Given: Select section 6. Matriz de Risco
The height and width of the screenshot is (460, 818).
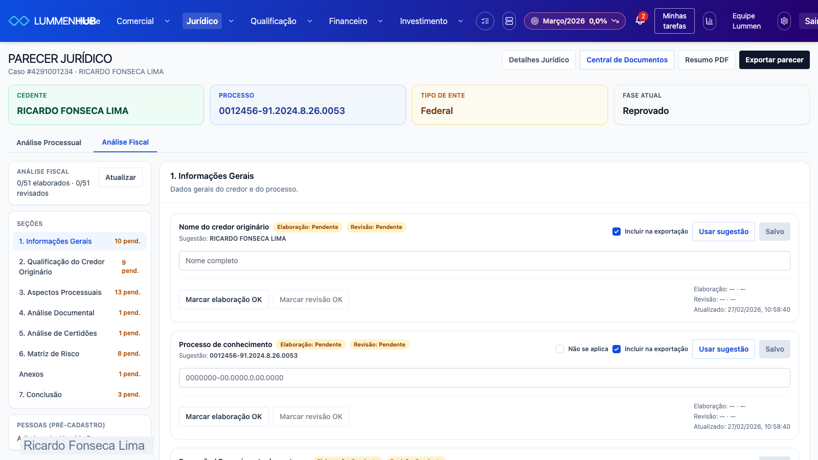Looking at the screenshot, I should 49,354.
